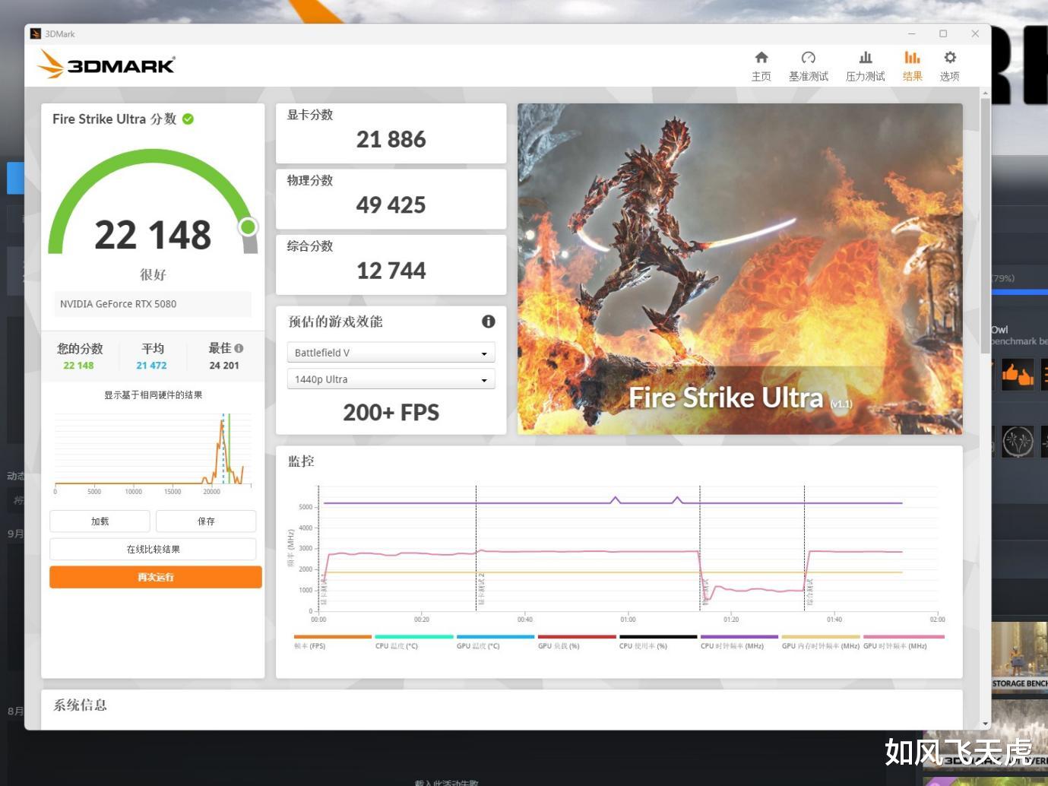This screenshot has width=1048, height=786.
Task: Click the green checkmark beside Fire Strike Ultra 分数
Action: [188, 119]
